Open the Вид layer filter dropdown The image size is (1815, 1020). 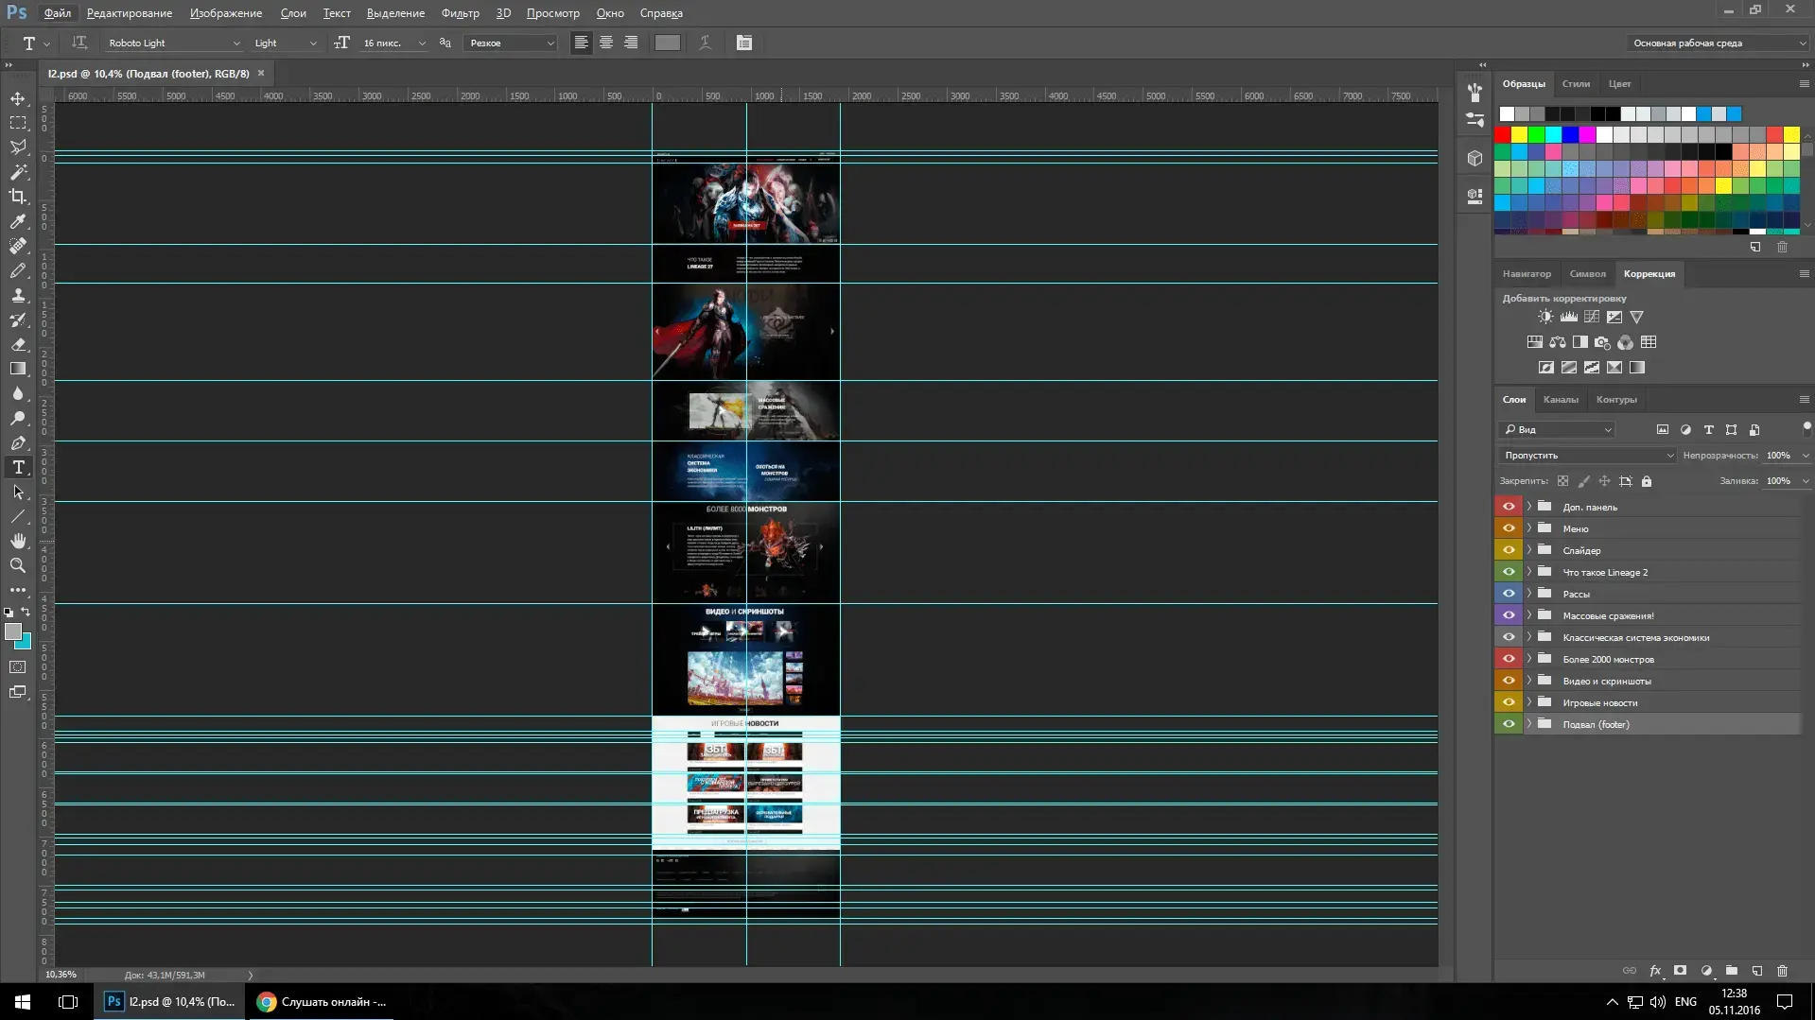1558,430
